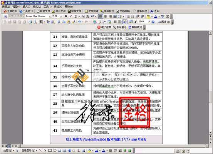Image resolution: width=213 pixels, height=154 pixels.
Task: Open the 格式 Format menu
Action: [37, 7]
